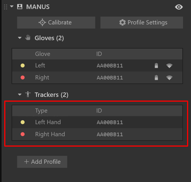Click the body icon next to Trackers

(28, 95)
